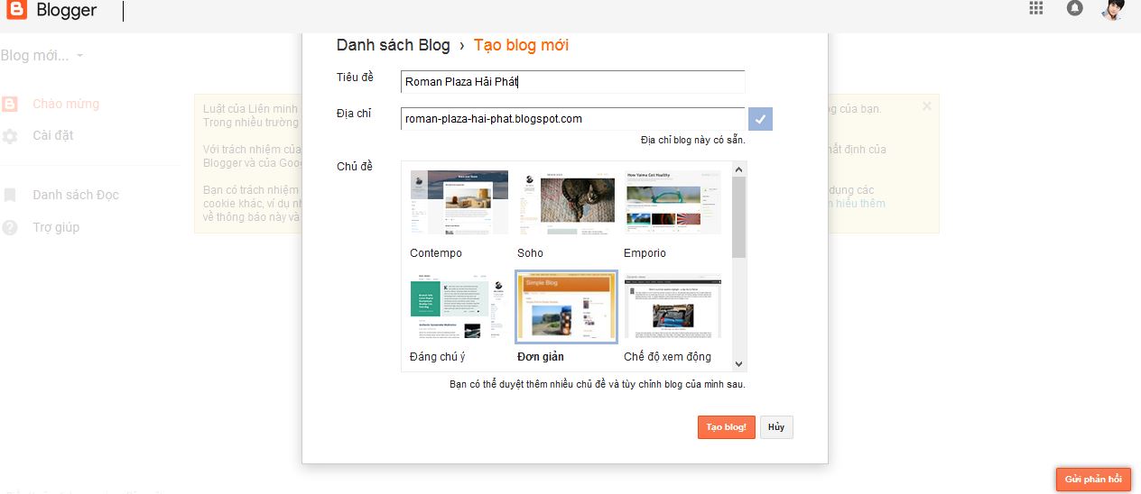Open the notifications bell icon
Viewport: 1141px width, 494px height.
click(1074, 8)
